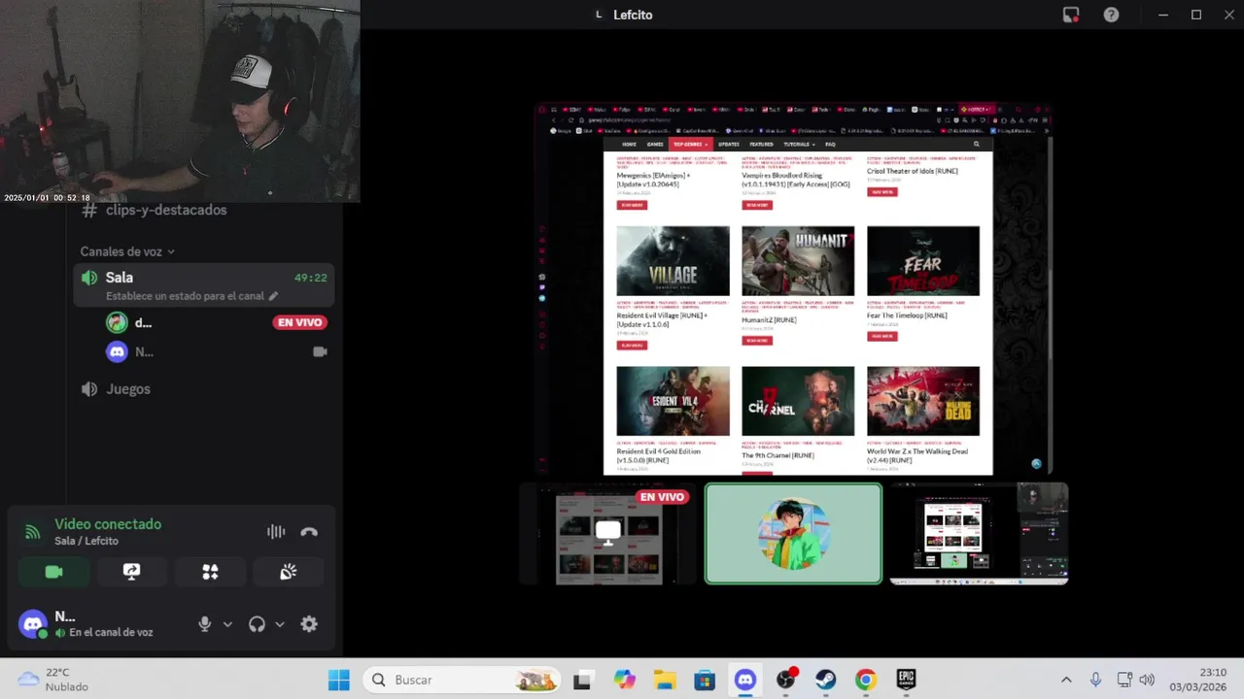Click Read More under HumanitZ

[757, 341]
